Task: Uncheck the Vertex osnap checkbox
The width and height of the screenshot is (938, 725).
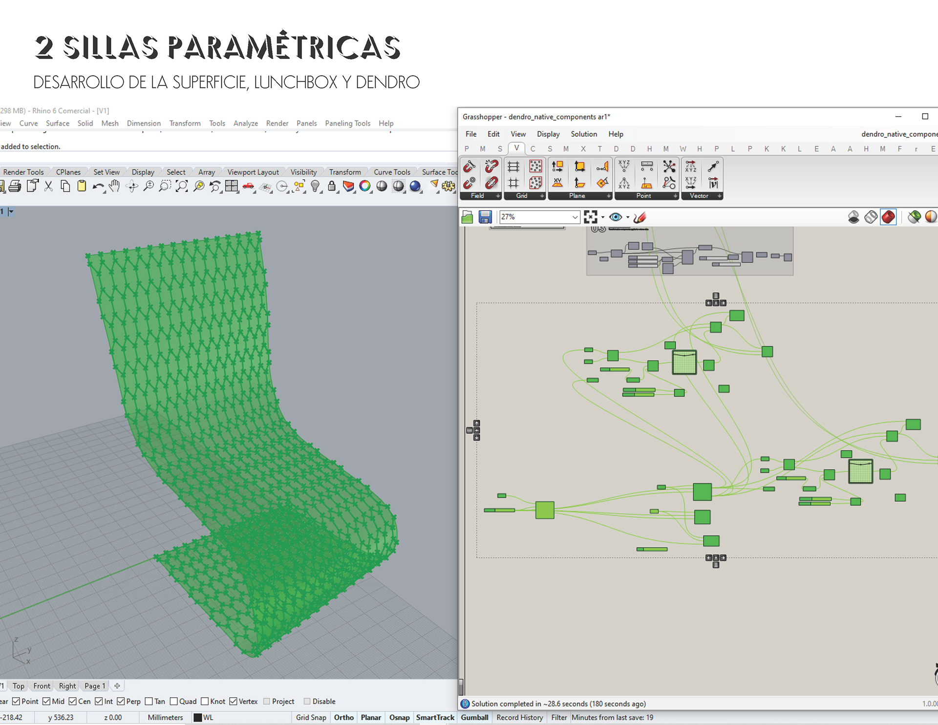Action: [234, 701]
